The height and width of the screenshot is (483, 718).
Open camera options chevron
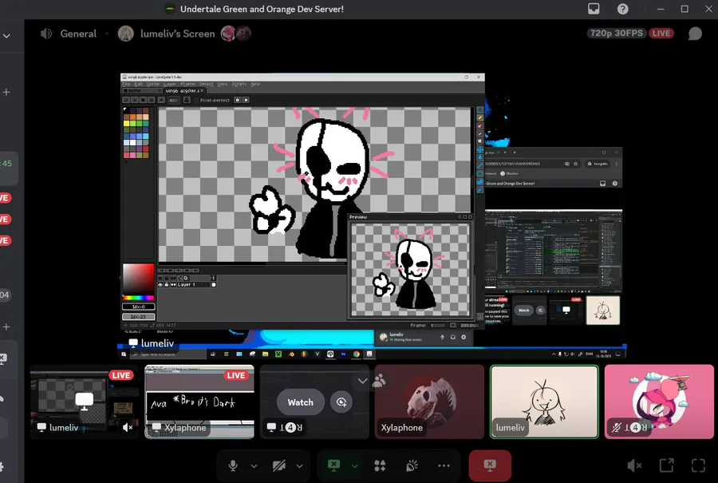click(299, 466)
